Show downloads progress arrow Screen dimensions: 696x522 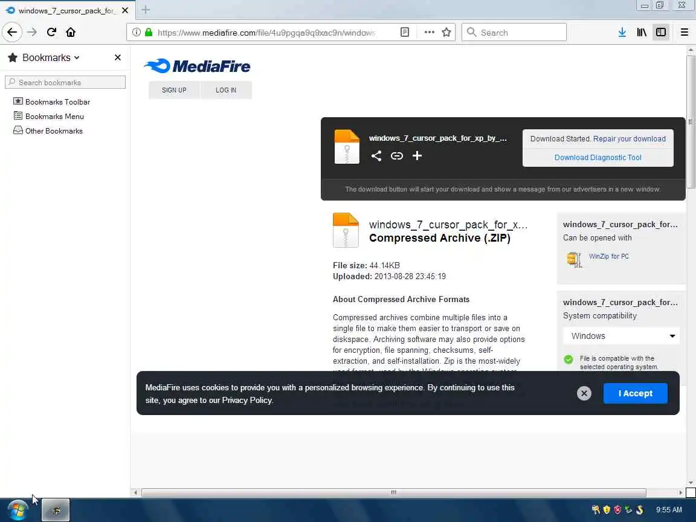pyautogui.click(x=622, y=32)
